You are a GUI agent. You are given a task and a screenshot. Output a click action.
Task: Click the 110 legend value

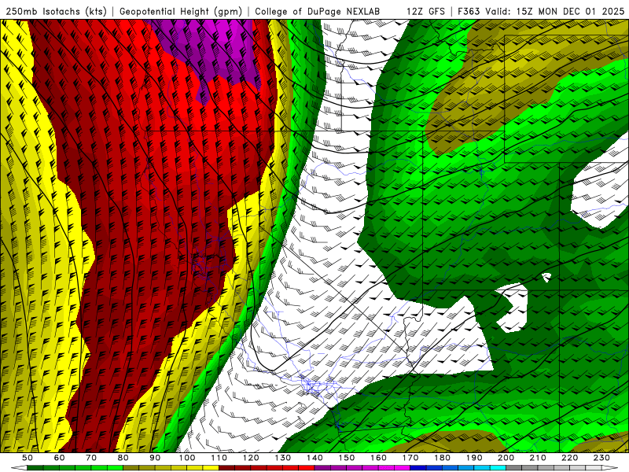point(219,458)
